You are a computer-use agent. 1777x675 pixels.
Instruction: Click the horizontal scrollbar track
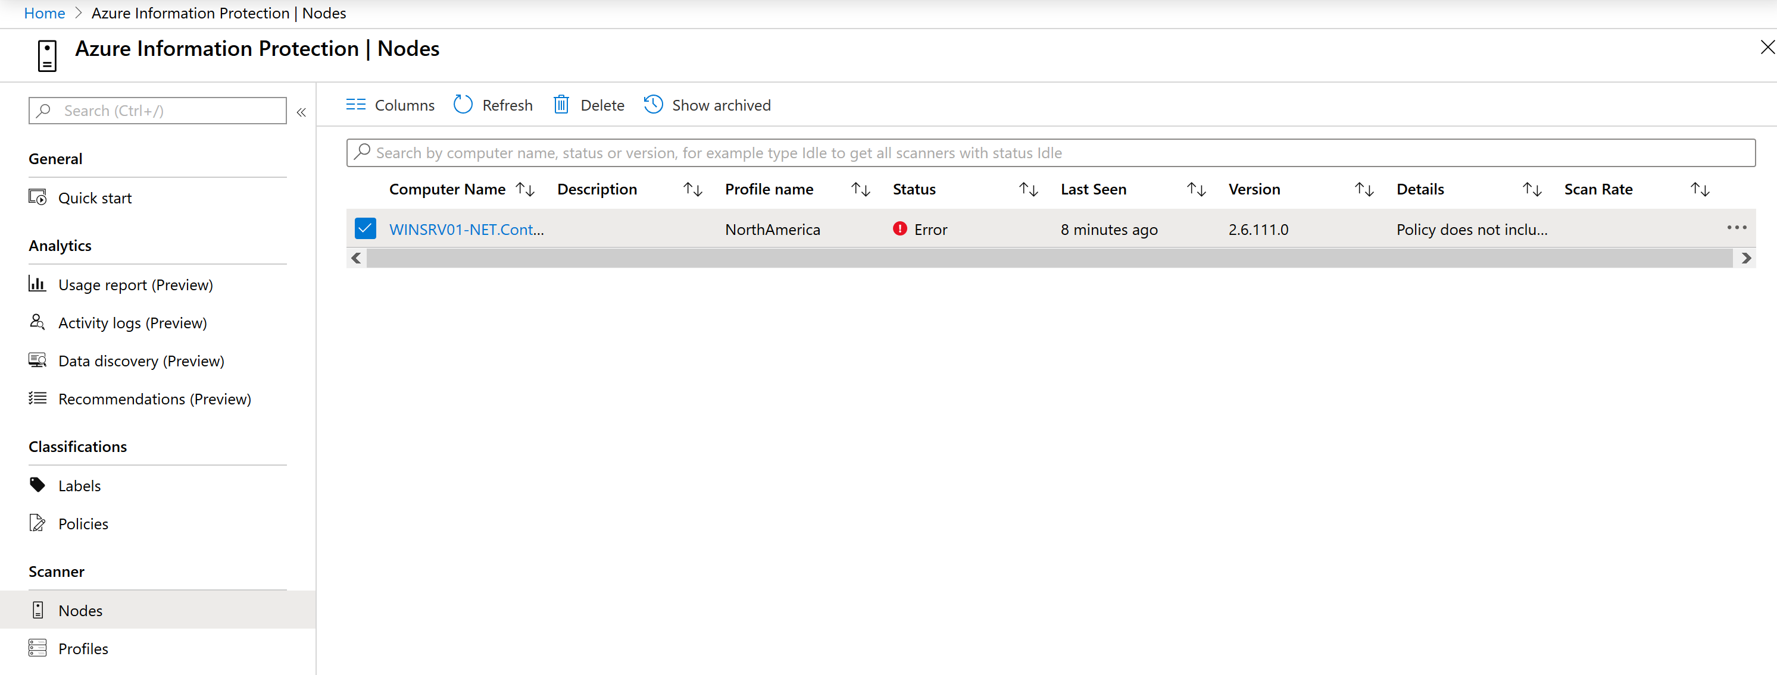1049,259
